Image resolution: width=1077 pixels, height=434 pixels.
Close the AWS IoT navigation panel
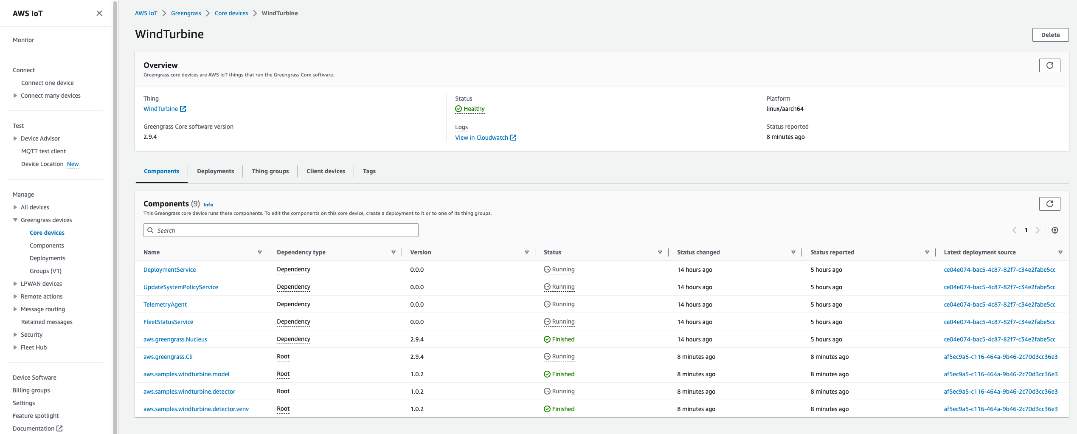99,13
